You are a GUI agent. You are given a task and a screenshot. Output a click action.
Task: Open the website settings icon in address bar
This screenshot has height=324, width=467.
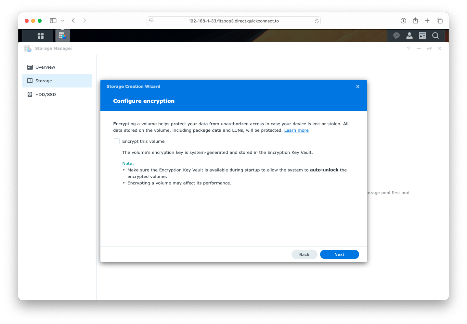pyautogui.click(x=151, y=21)
